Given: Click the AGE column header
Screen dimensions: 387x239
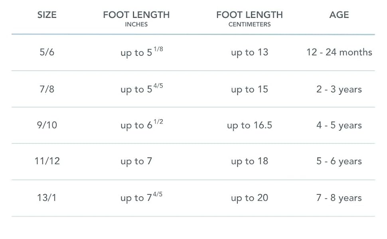Looking at the screenshot, I should coord(339,15).
